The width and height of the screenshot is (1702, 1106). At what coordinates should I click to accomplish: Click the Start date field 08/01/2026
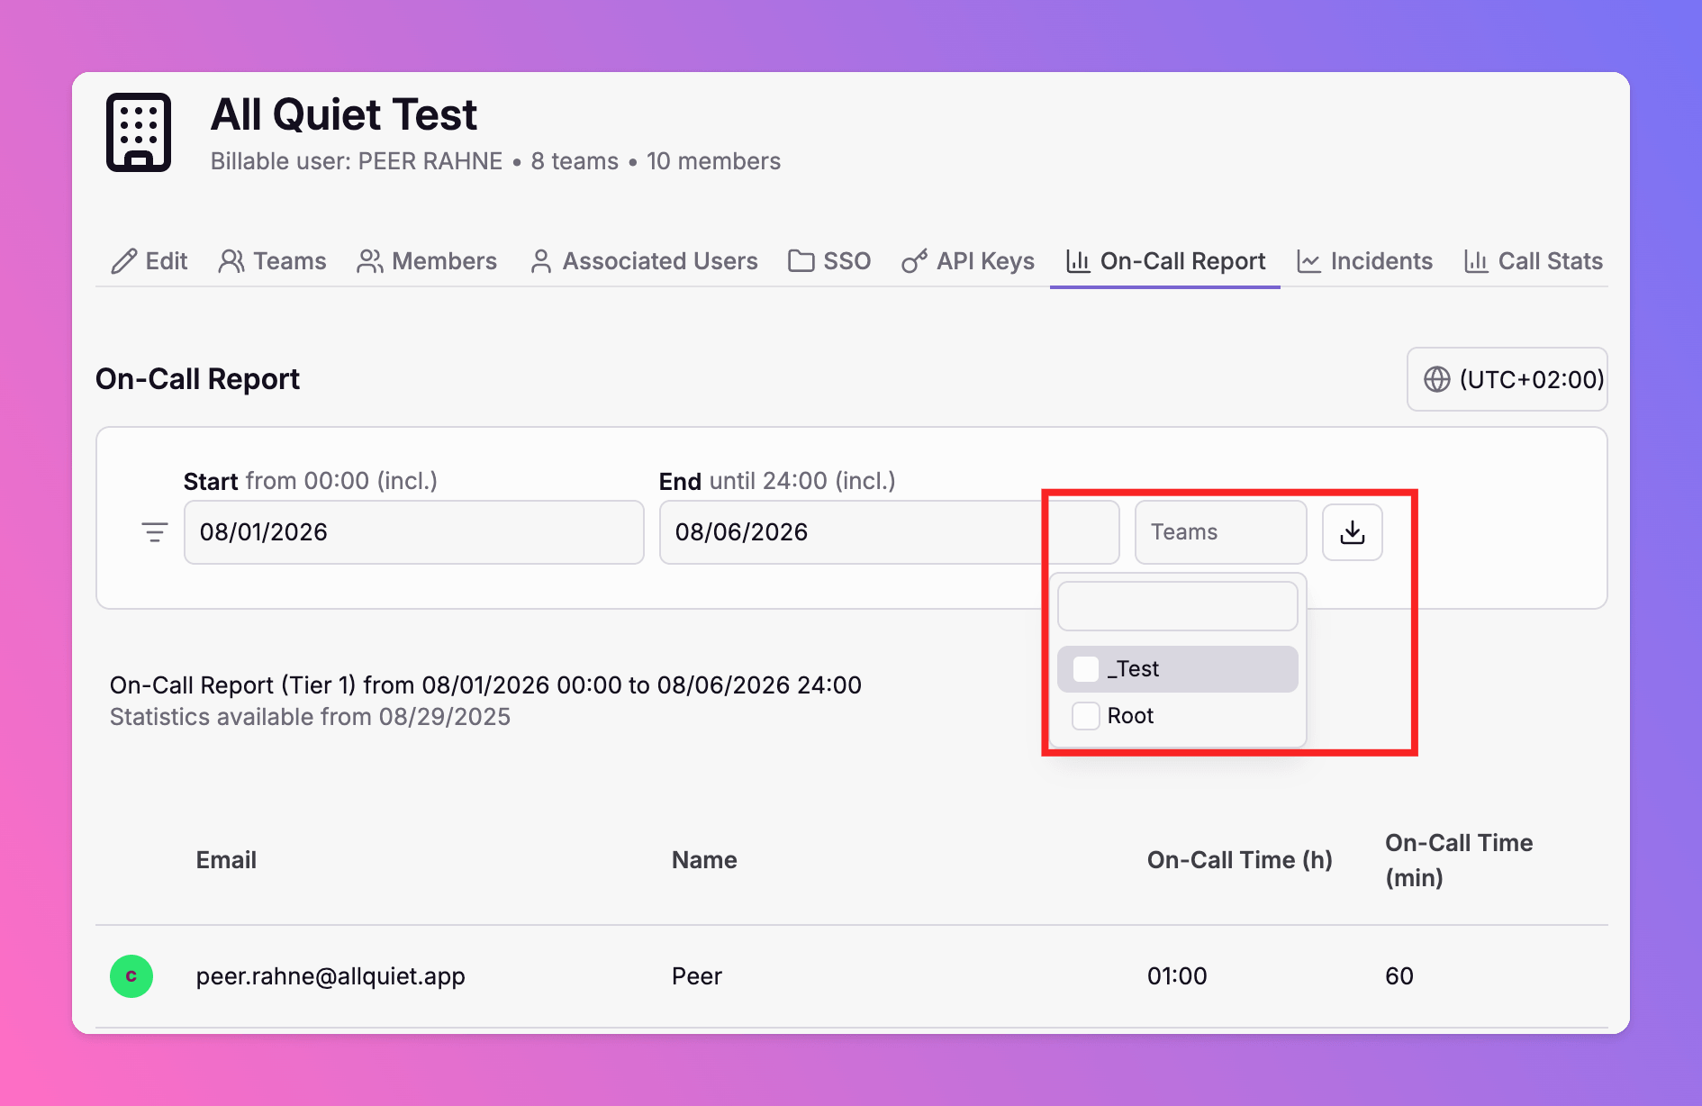coord(414,532)
